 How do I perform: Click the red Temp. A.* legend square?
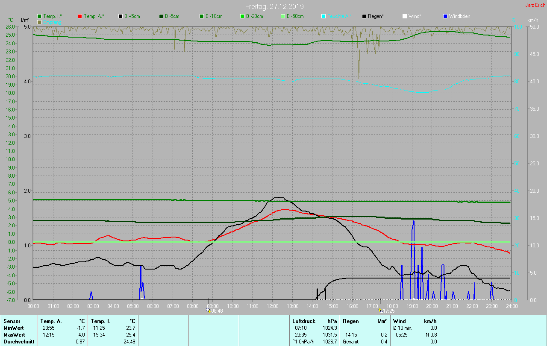pyautogui.click(x=80, y=16)
